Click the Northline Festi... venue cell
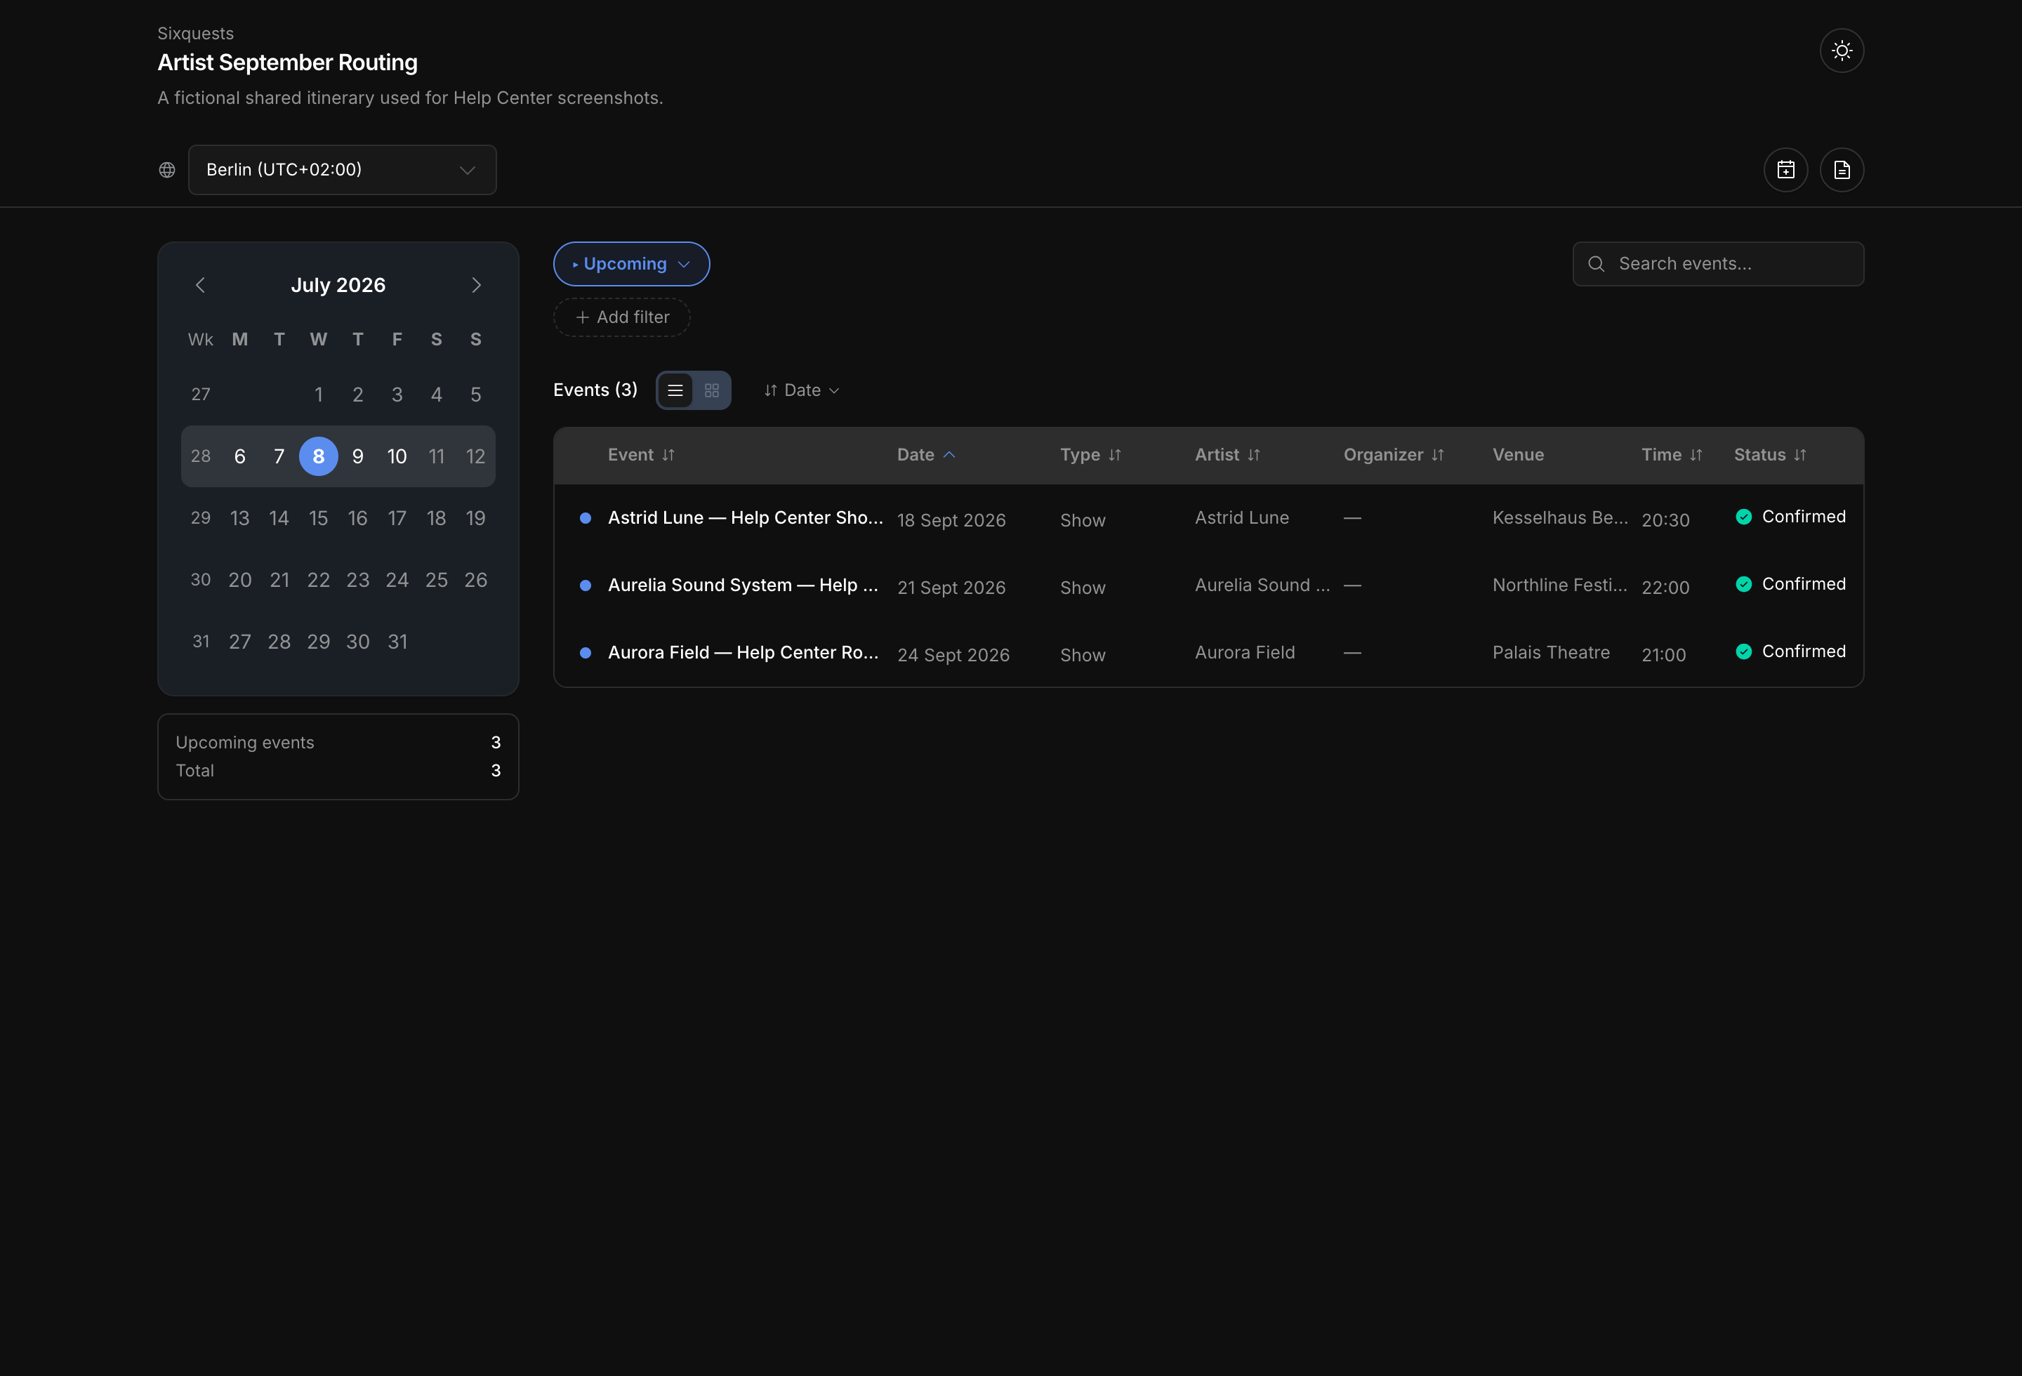2022x1376 pixels. (x=1560, y=586)
